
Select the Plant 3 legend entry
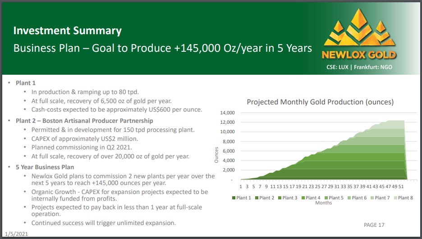point(289,198)
